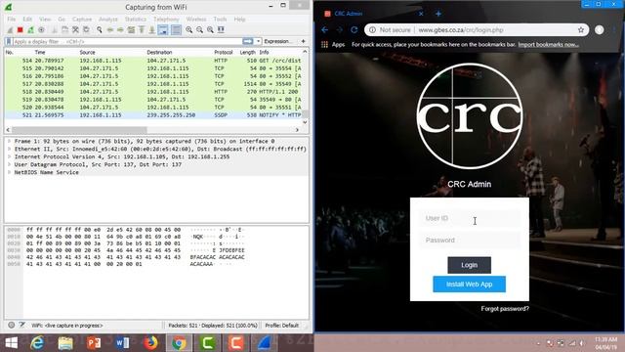Open a new Chrome tab
The width and height of the screenshot is (625, 352).
coord(438,14)
